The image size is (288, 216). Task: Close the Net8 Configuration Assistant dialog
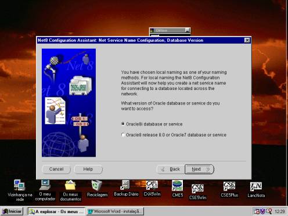click(247, 40)
